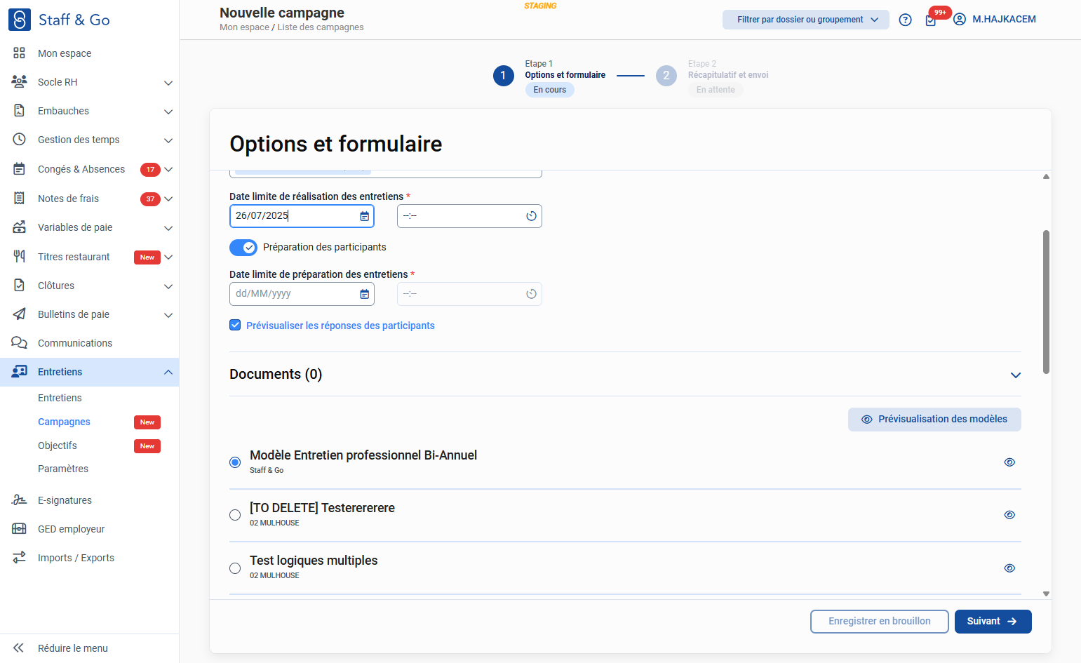Screen dimensions: 1081x663
Task: Click the Suivant button
Action: (993, 622)
